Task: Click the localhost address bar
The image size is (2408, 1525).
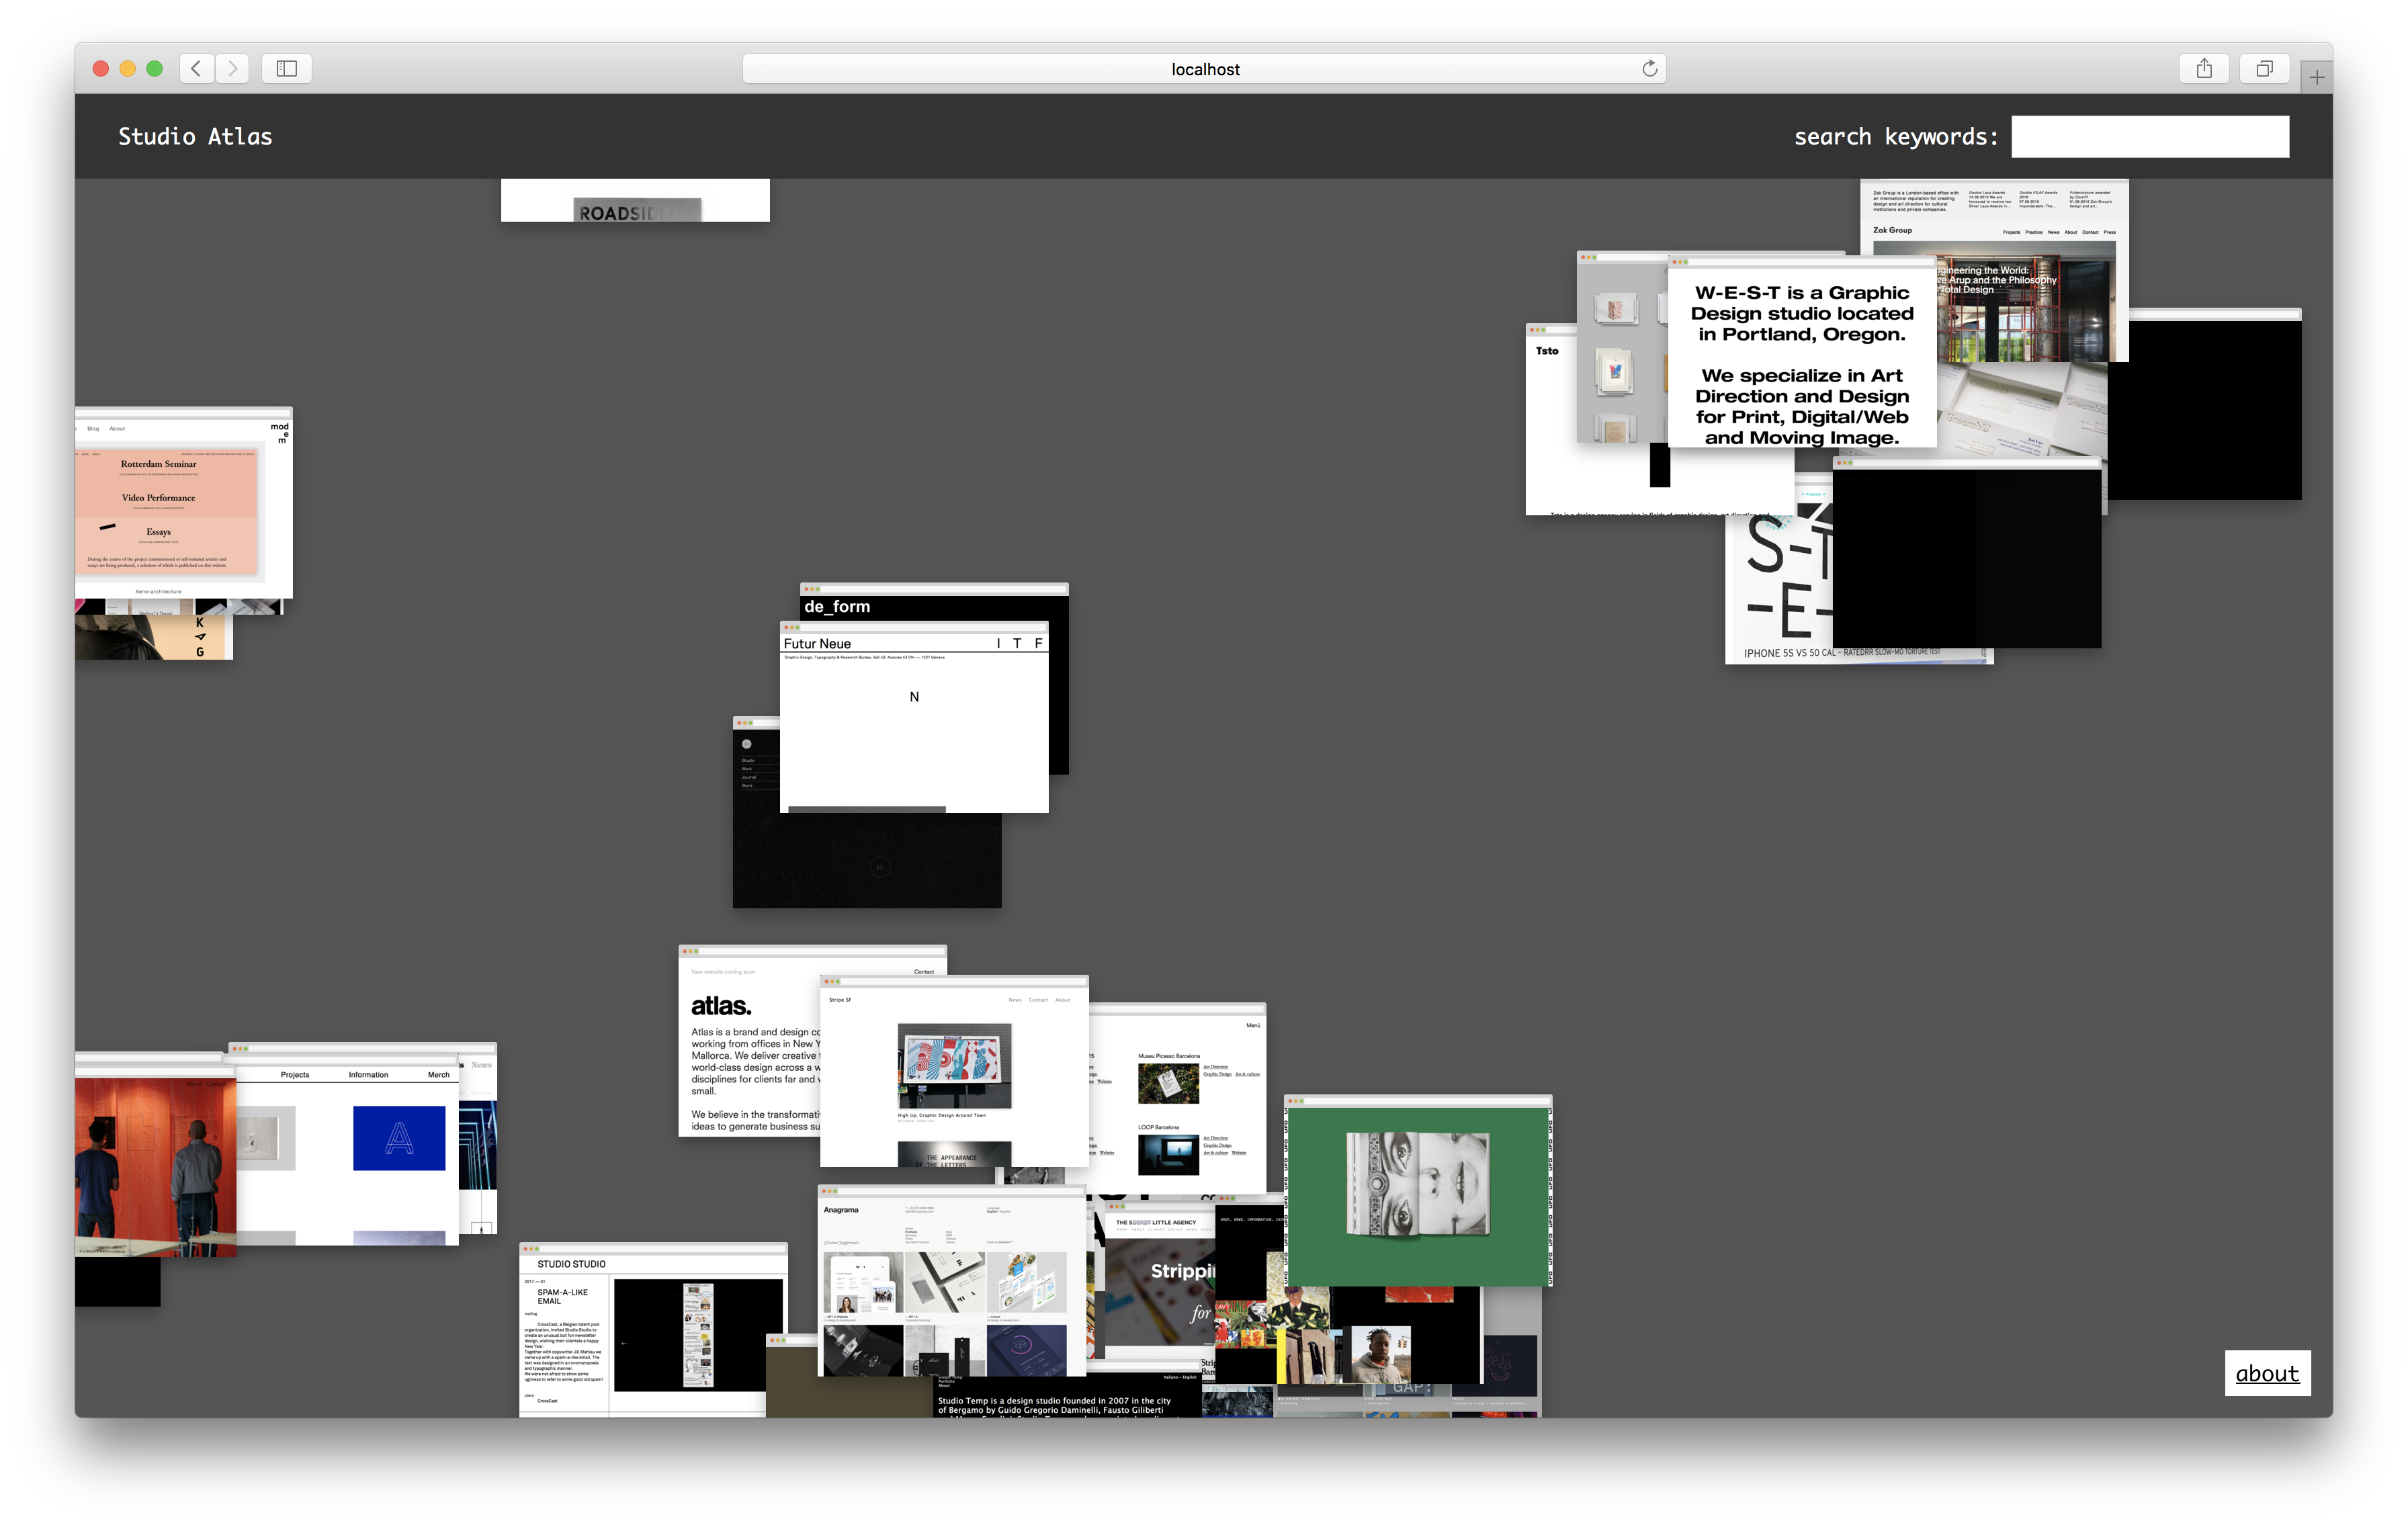Action: tap(1204, 68)
